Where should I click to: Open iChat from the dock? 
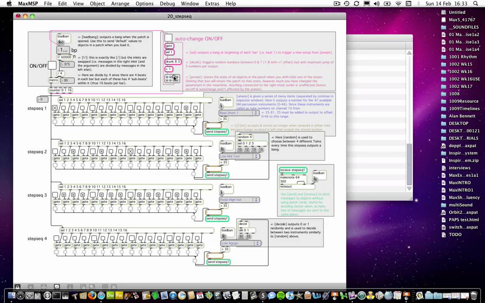(x=272, y=295)
